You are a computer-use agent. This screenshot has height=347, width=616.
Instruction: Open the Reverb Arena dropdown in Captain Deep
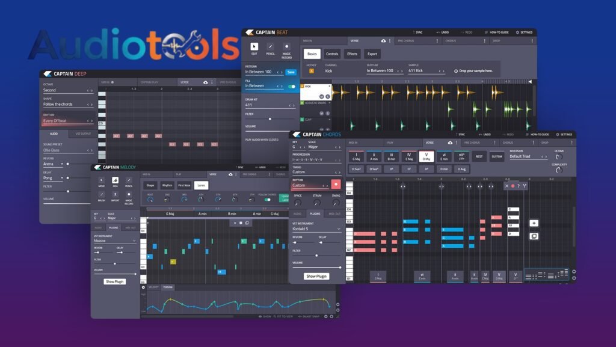[53, 164]
